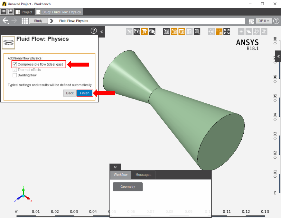Open the Messages tab
281x218 pixels.
tap(143, 175)
